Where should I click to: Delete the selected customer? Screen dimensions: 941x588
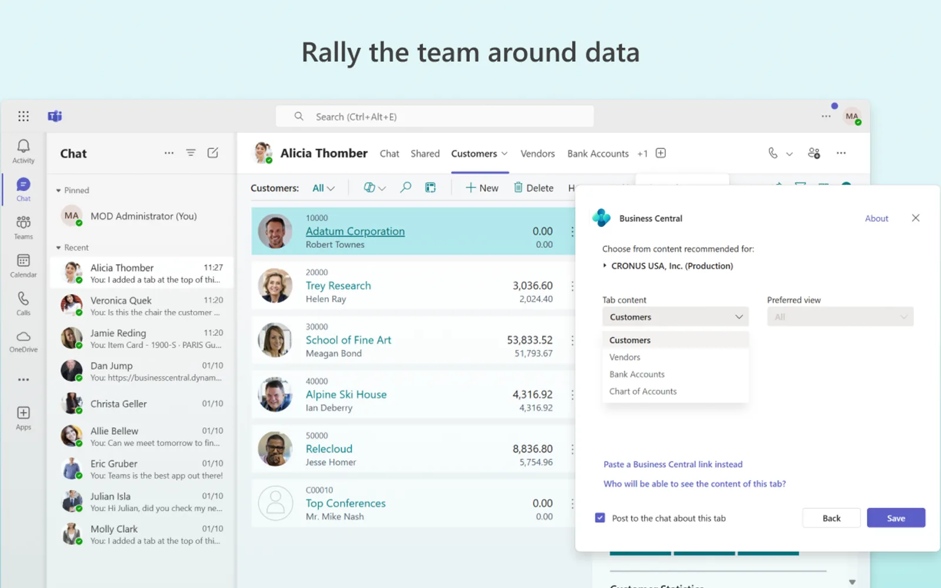pos(533,188)
